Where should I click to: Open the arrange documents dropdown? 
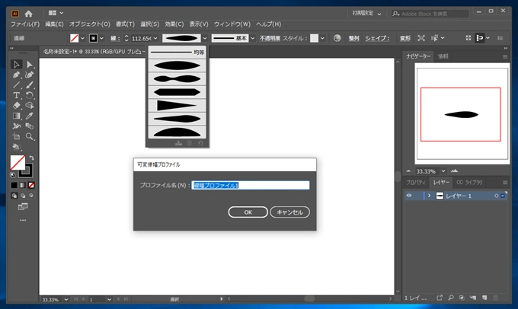tap(56, 13)
